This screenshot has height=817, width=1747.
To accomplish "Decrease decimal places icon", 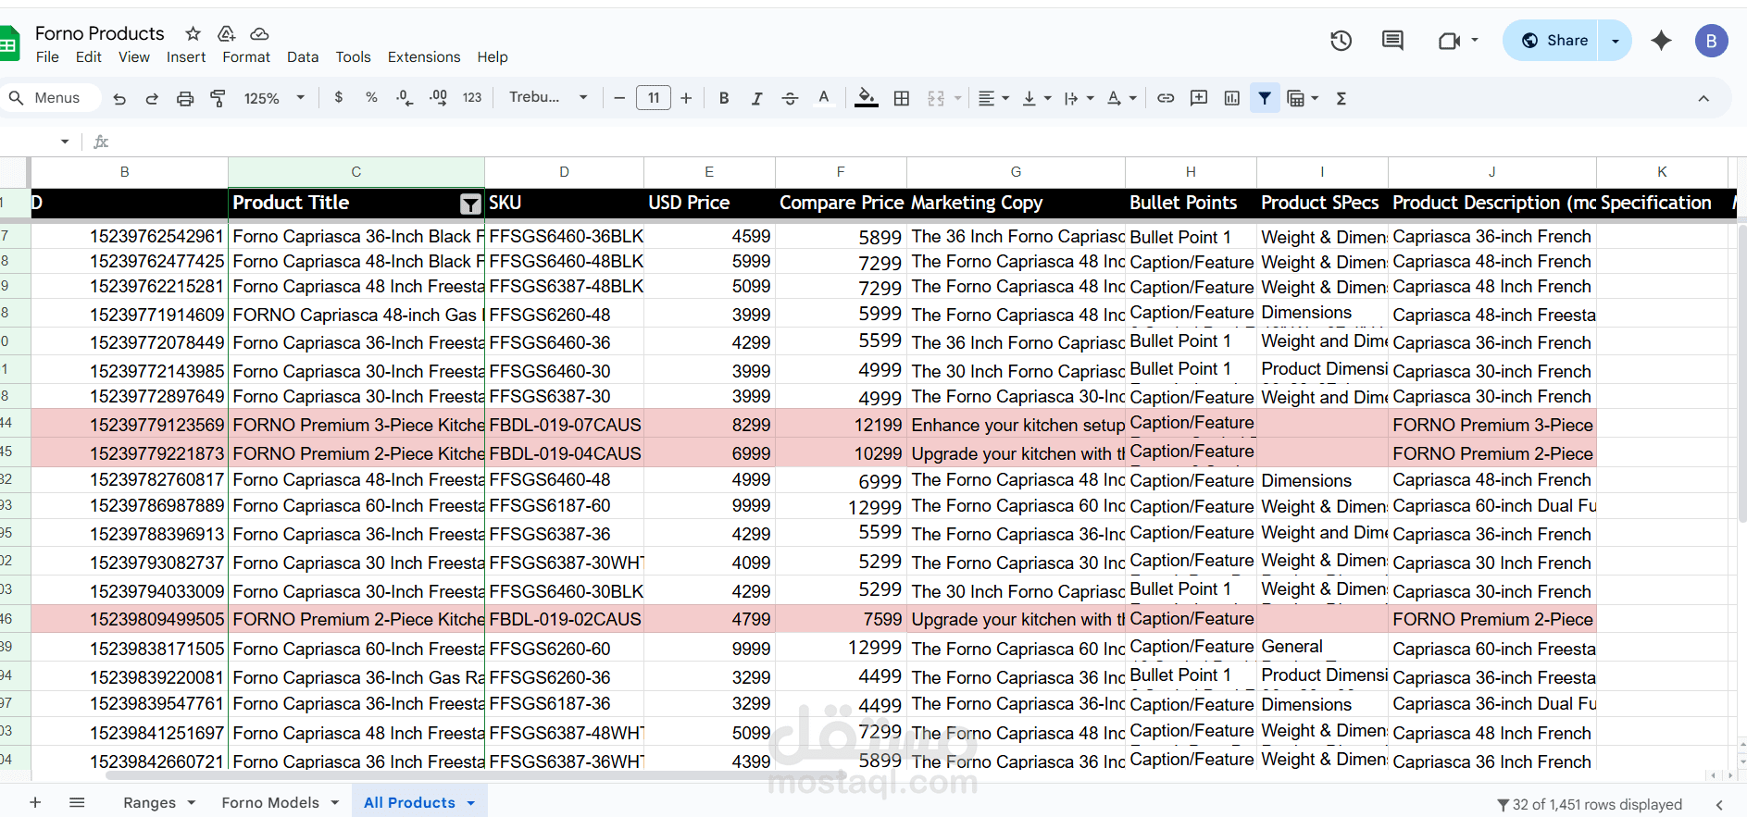I will coord(405,97).
